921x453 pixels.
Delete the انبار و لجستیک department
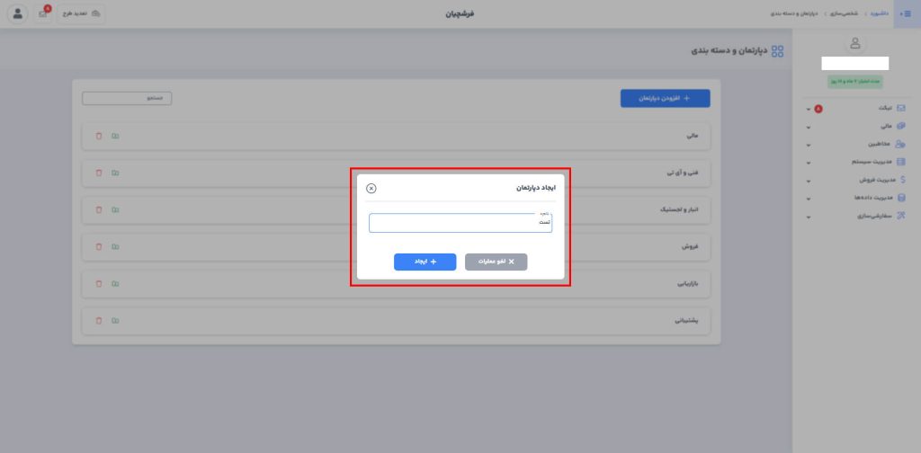tap(99, 209)
